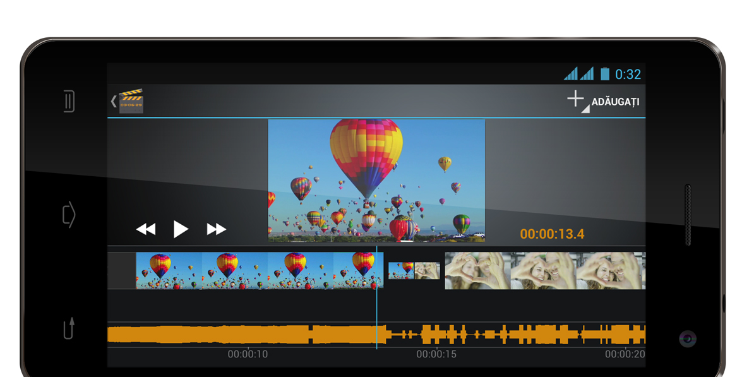Tap the first signal strength icon
The image size is (754, 377).
pyautogui.click(x=571, y=74)
